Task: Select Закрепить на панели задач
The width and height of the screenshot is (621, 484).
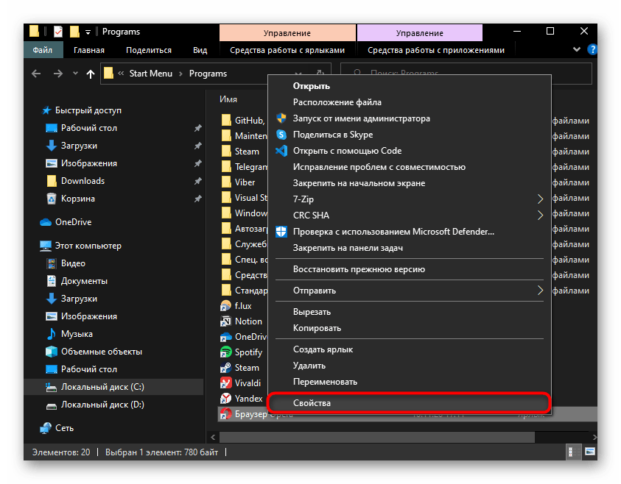Action: tap(410, 248)
